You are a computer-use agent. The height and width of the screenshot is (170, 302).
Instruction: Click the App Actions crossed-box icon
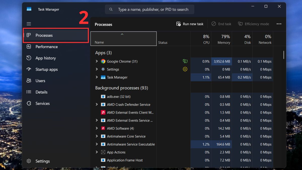[103, 152]
